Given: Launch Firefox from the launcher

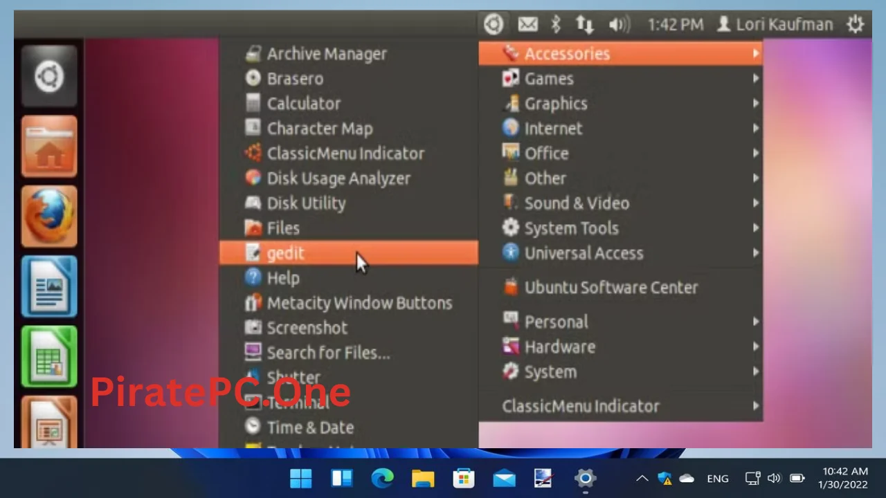Looking at the screenshot, I should pos(49,216).
